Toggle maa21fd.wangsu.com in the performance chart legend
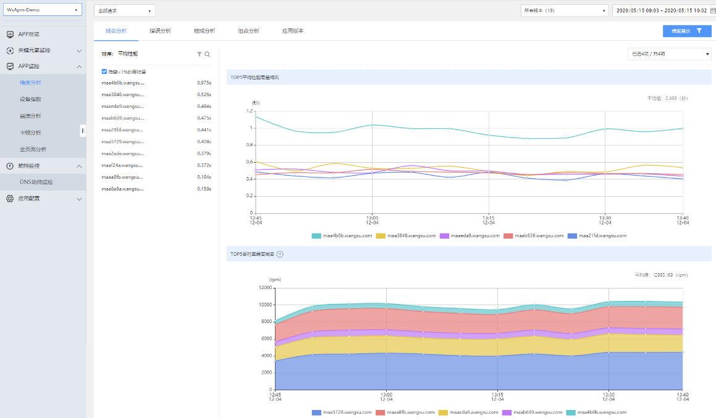 coord(597,236)
